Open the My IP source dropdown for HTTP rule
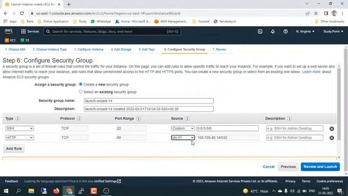Image resolution: width=348 pixels, height=196 pixels. 183,138
